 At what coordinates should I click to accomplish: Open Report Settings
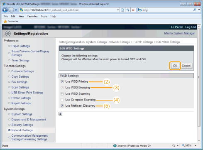coord(21,103)
